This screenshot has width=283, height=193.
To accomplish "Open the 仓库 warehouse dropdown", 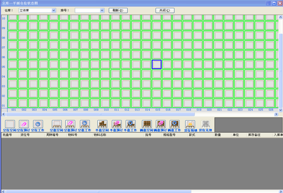I will (54, 11).
